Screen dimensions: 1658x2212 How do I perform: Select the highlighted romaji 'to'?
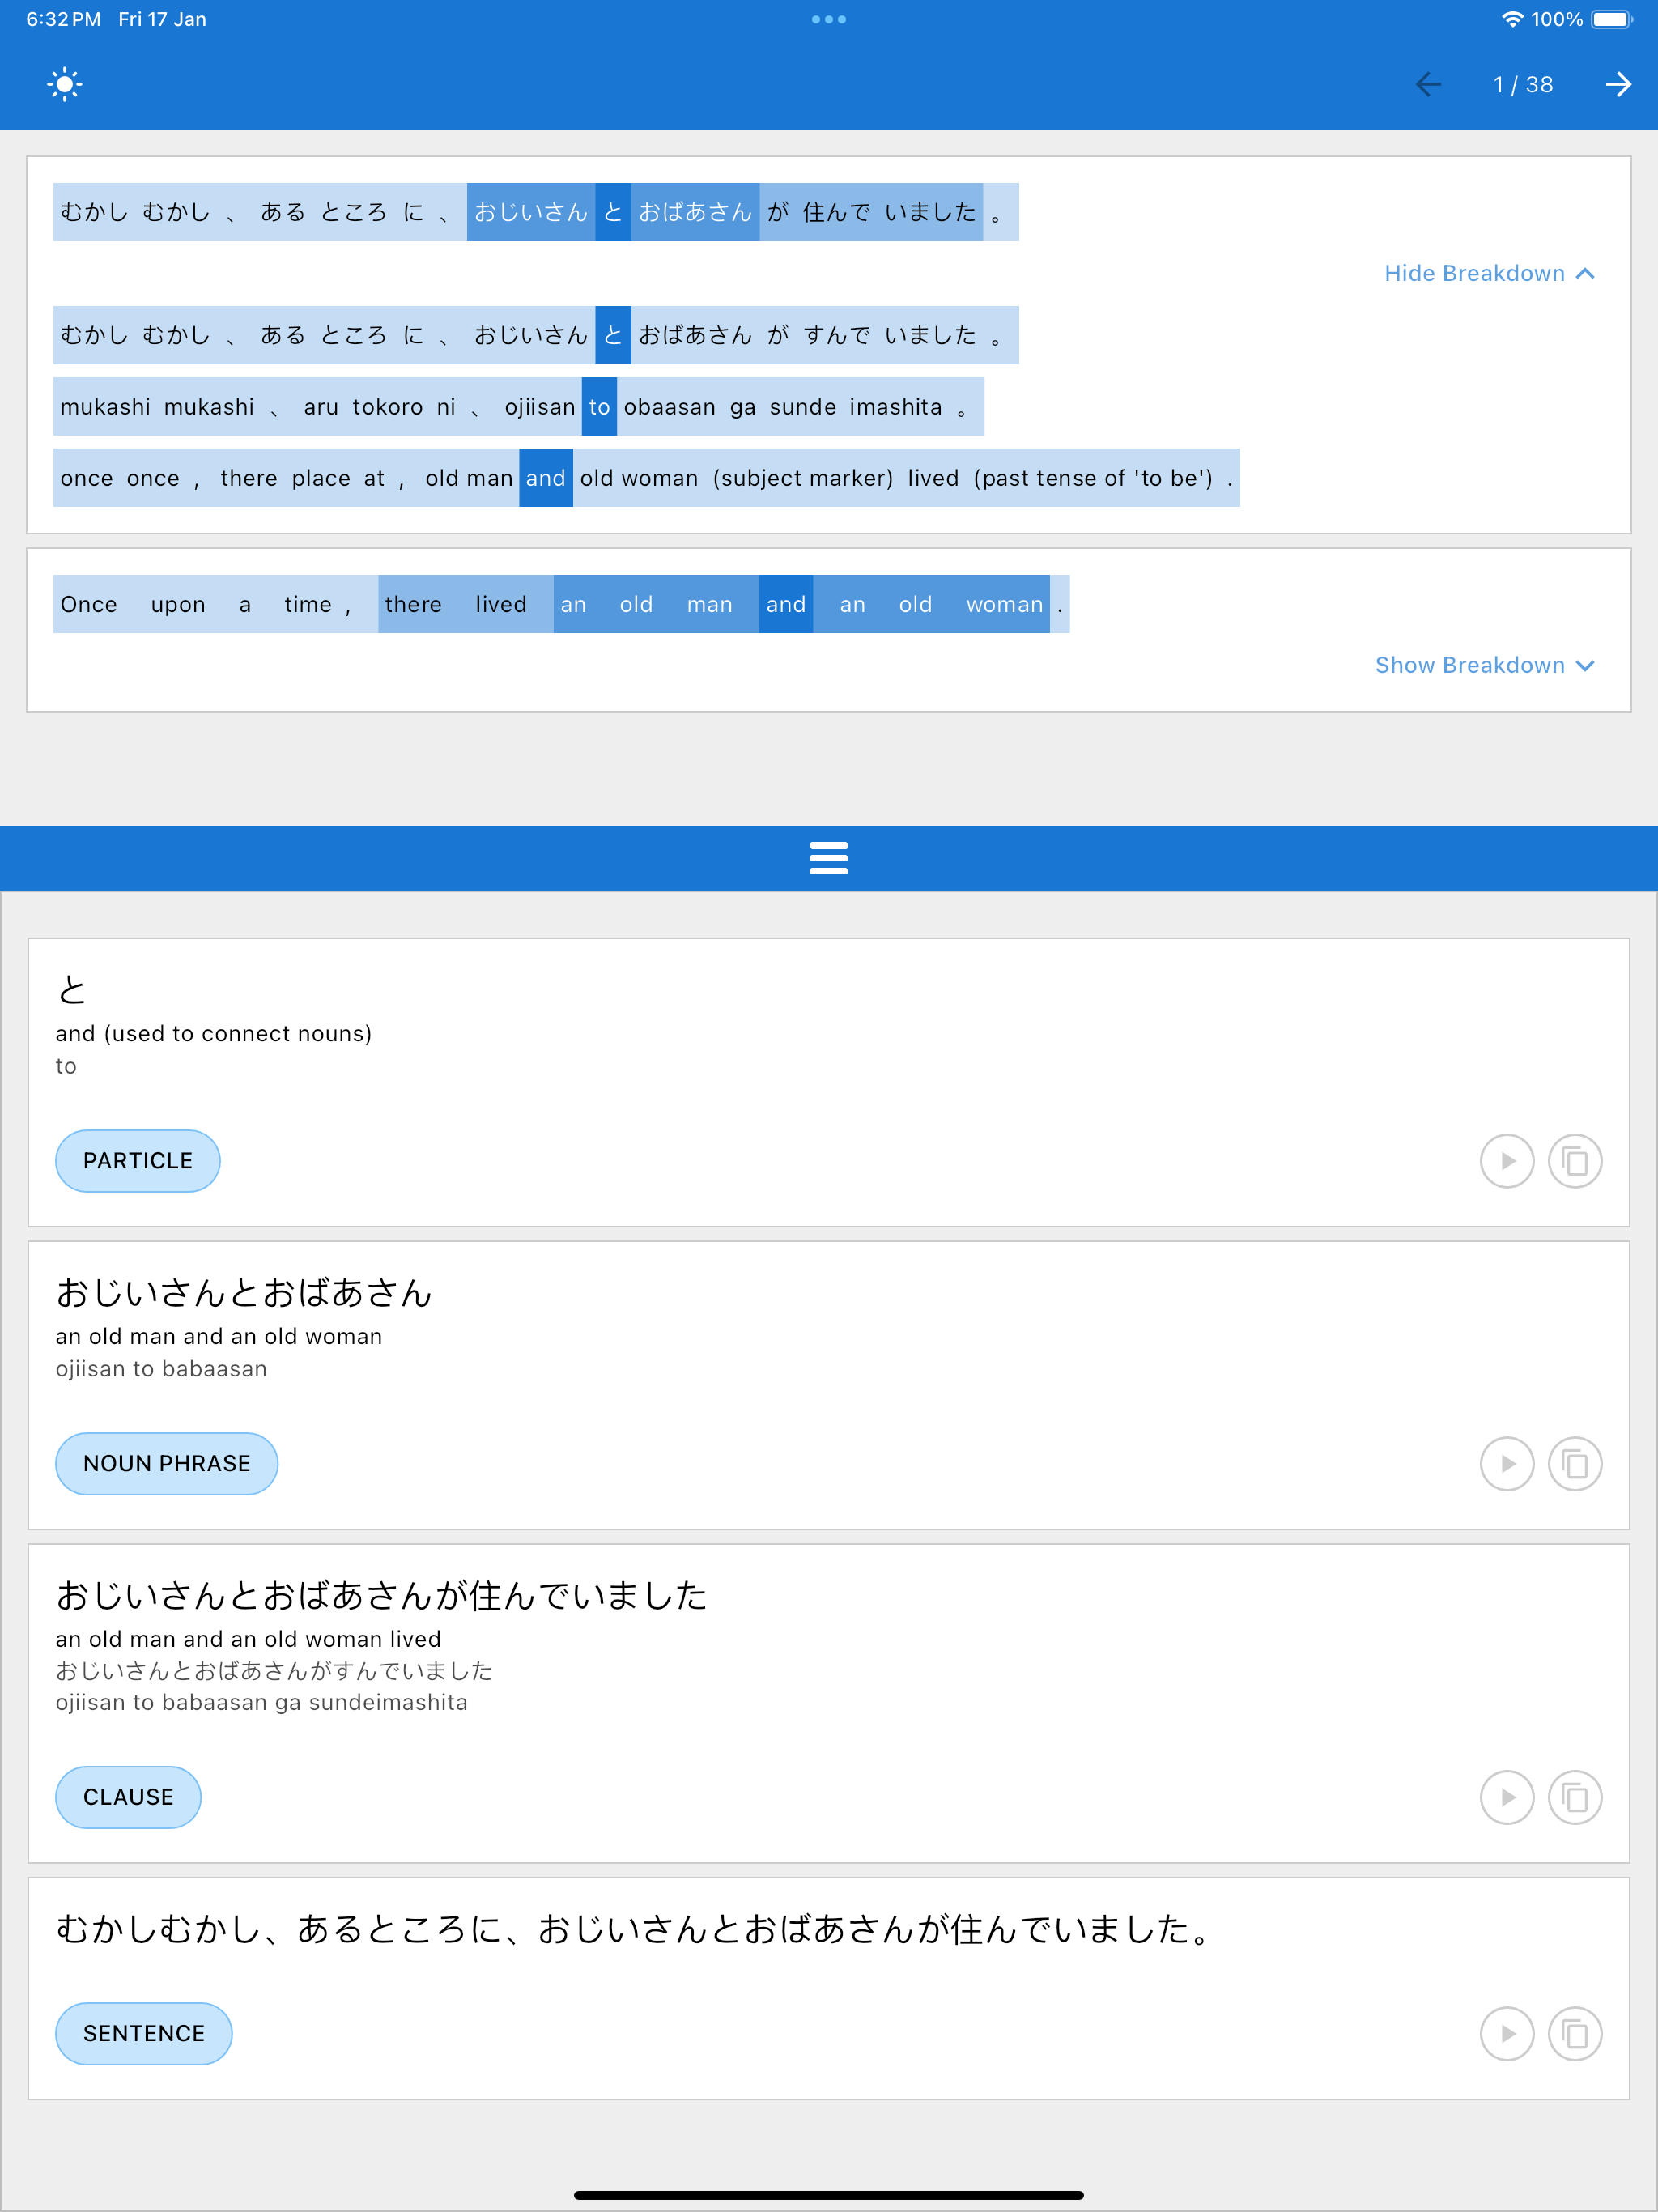tap(599, 407)
